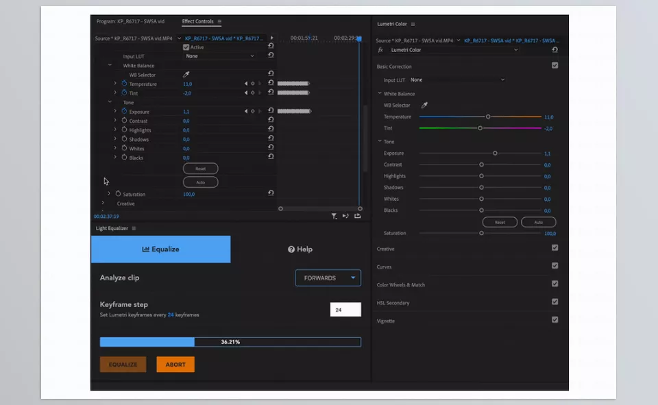Reset the Saturation parameter in Effect Controls
The image size is (658, 405).
pyautogui.click(x=271, y=193)
